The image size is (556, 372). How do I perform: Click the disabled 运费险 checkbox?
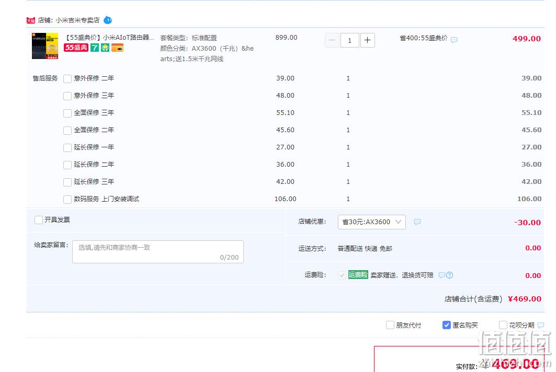coord(342,275)
